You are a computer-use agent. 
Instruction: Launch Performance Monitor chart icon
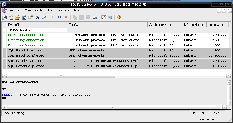tap(110, 17)
